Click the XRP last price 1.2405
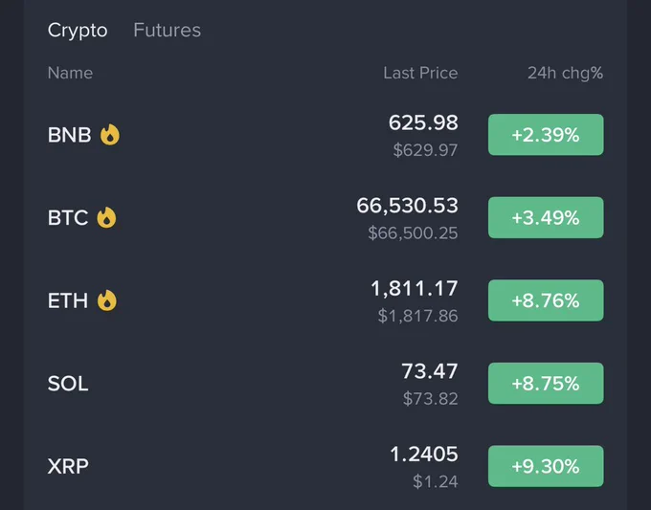The image size is (651, 510). (424, 454)
